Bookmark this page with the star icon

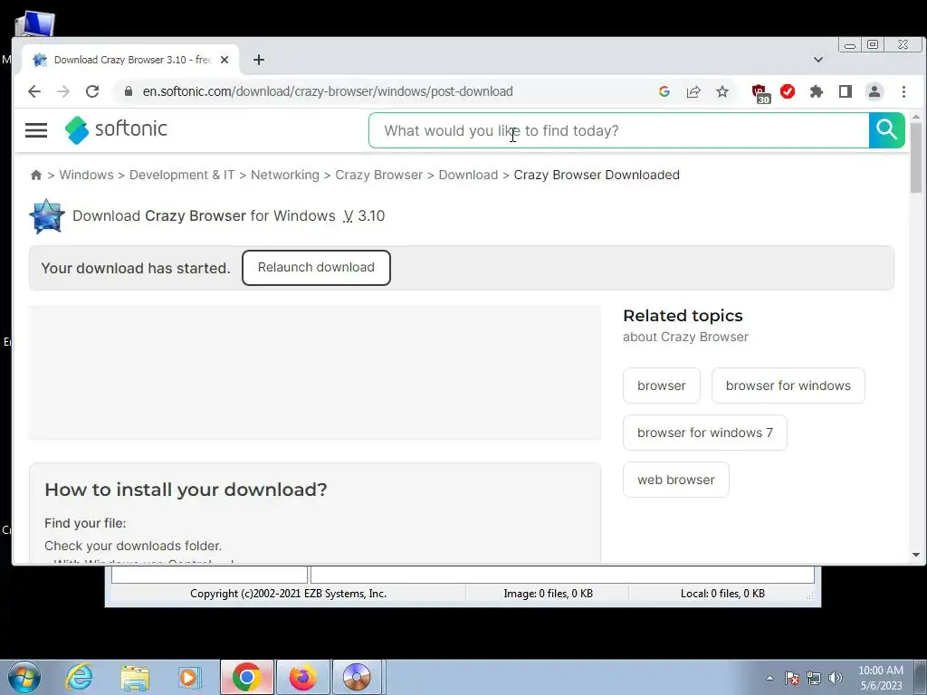(x=722, y=91)
